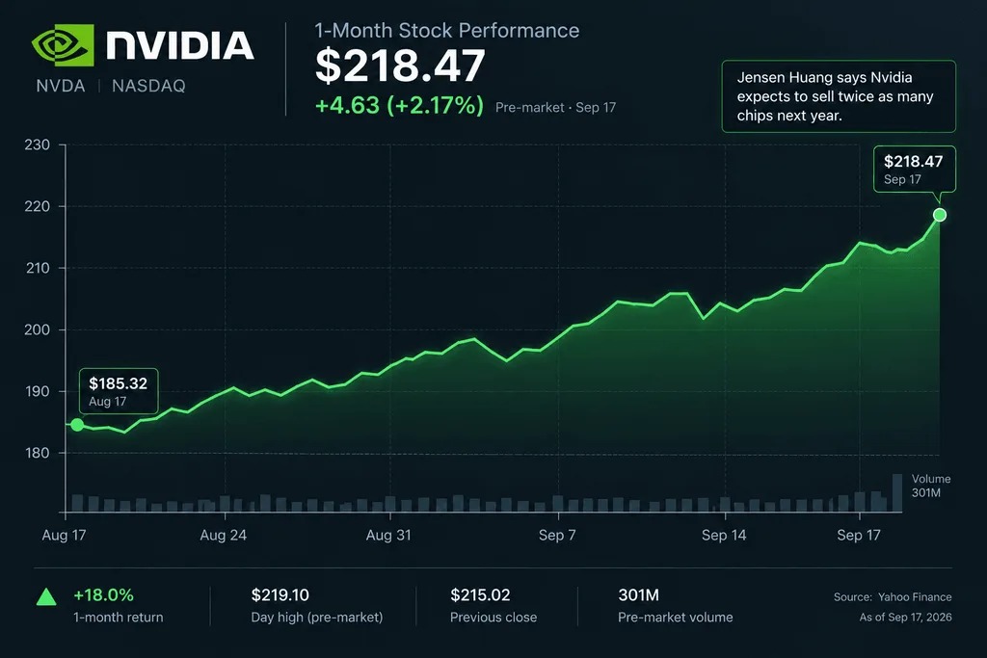
Task: Click the NVDA ticker label
Action: [61, 86]
